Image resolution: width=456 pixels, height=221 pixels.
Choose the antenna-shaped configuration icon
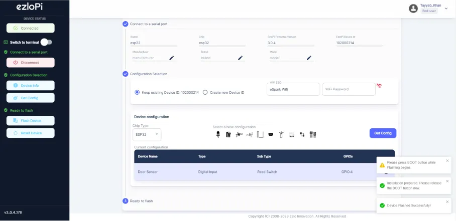click(x=281, y=134)
